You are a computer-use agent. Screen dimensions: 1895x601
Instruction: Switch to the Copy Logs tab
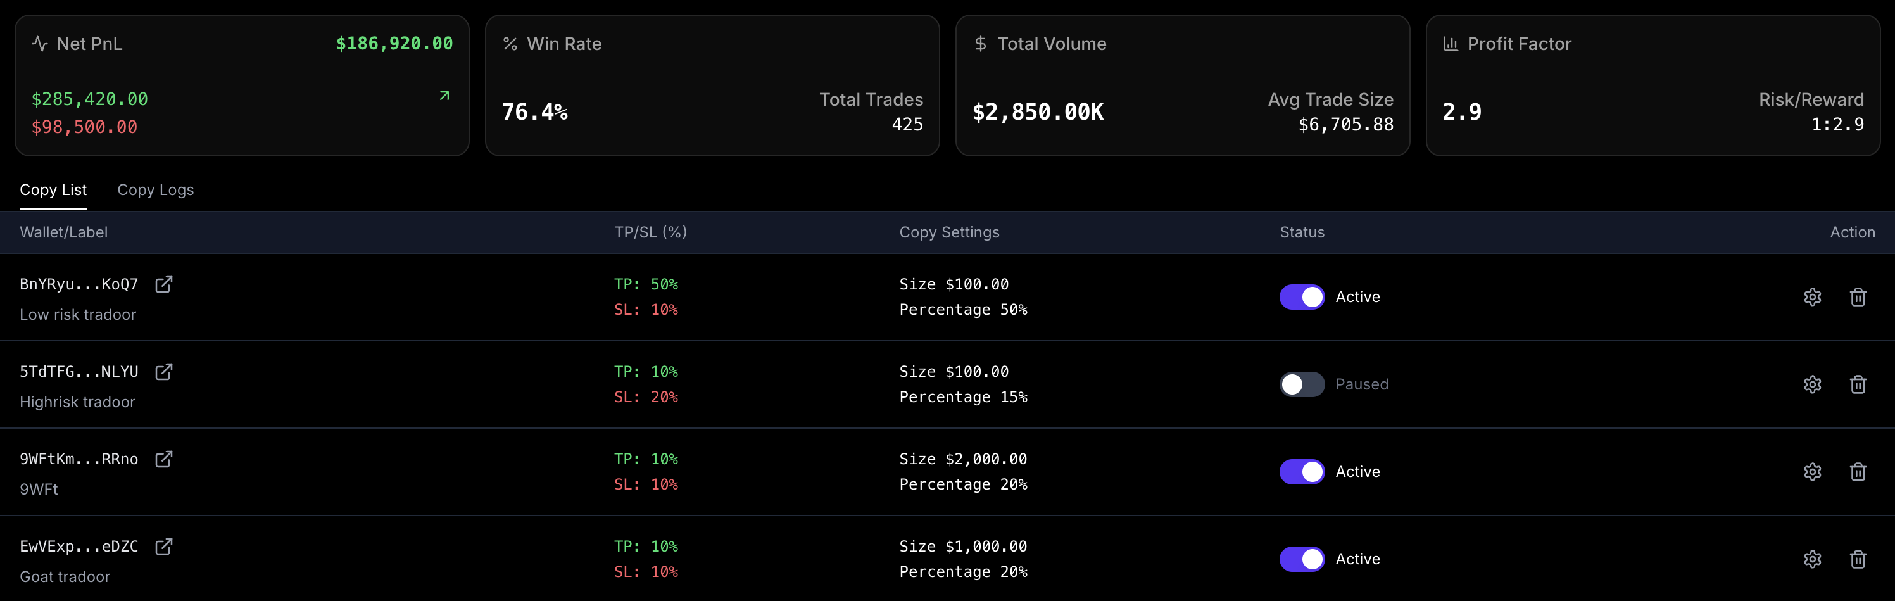155,190
